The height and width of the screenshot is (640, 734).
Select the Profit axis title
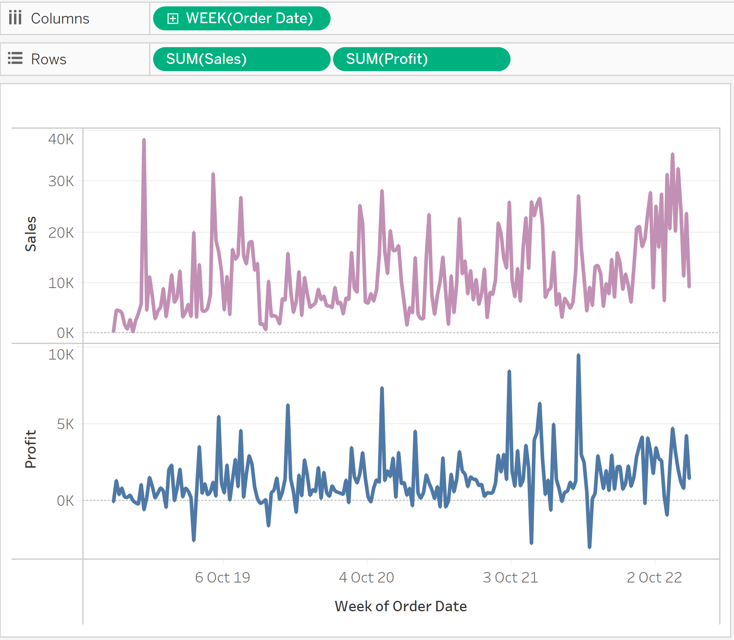(x=31, y=449)
